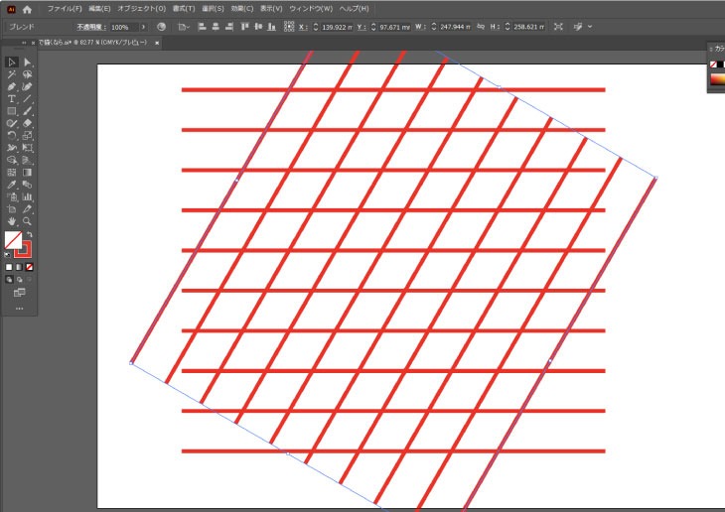Select the Zoom magnifier tool
The image size is (725, 512).
click(28, 221)
